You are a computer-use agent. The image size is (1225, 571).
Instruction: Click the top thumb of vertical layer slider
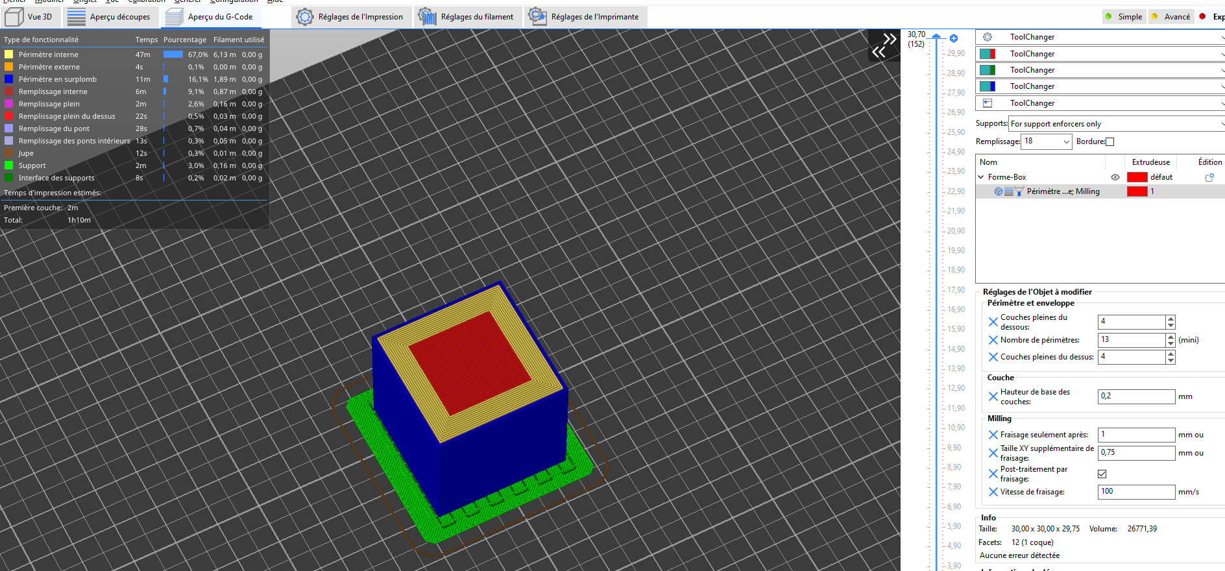pos(936,37)
